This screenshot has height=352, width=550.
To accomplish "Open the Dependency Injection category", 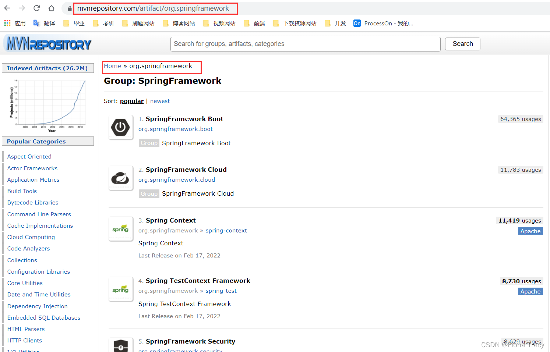I will (x=38, y=306).
